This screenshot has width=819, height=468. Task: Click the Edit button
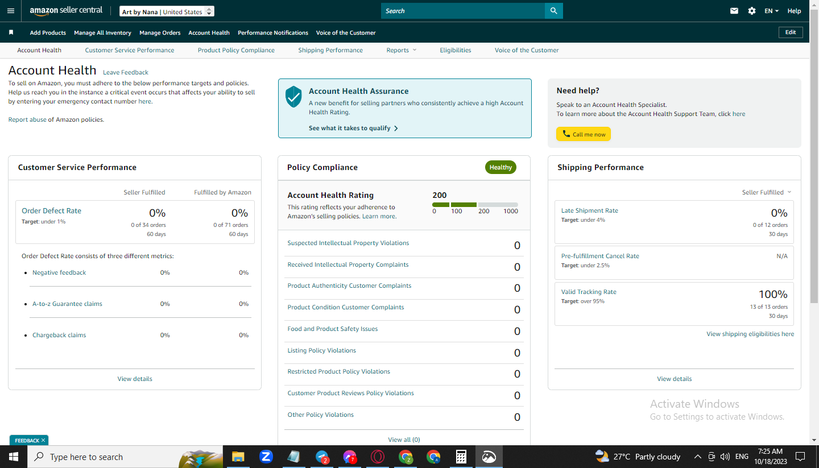point(791,32)
